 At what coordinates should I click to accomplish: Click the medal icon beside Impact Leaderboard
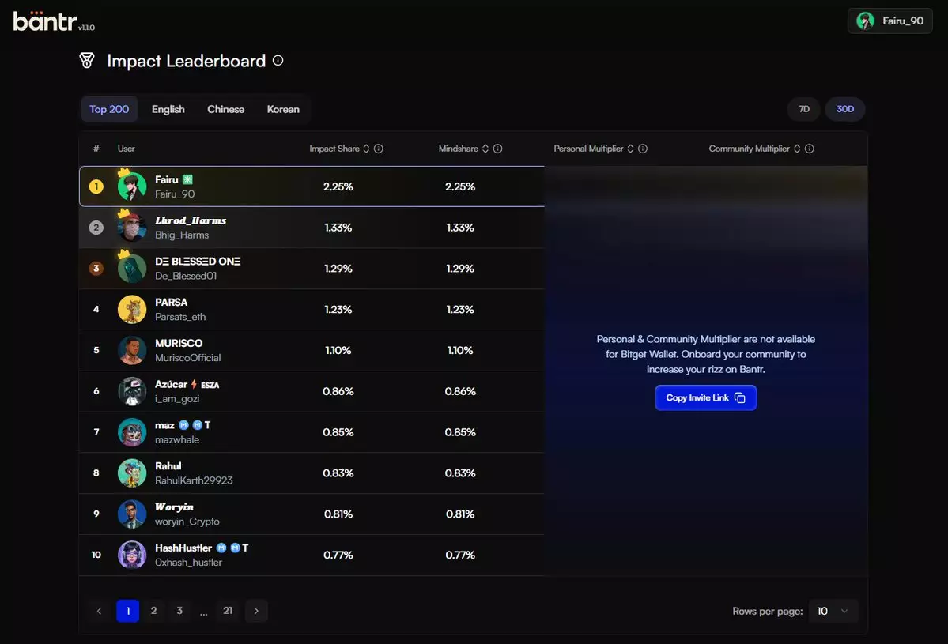(87, 61)
